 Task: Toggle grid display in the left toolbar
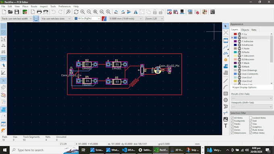click(3, 26)
